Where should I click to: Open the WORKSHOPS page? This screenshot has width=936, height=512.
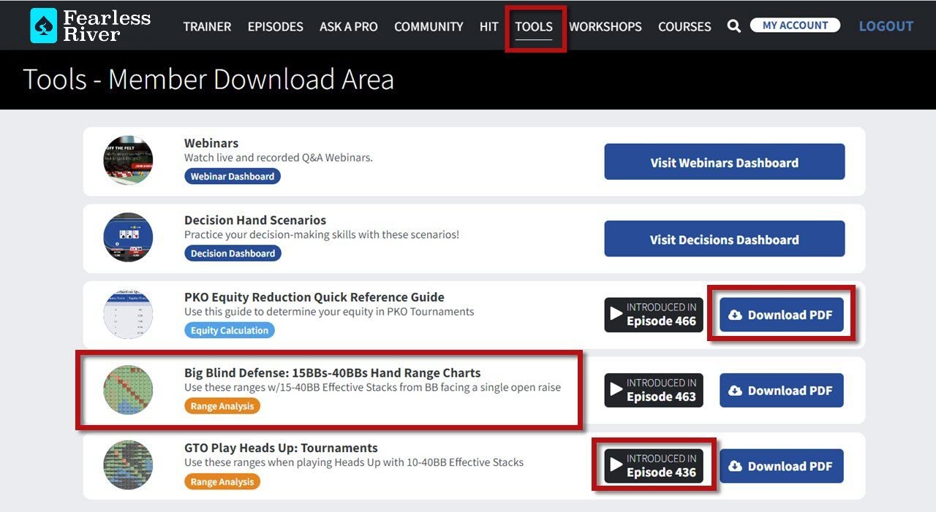(x=605, y=26)
